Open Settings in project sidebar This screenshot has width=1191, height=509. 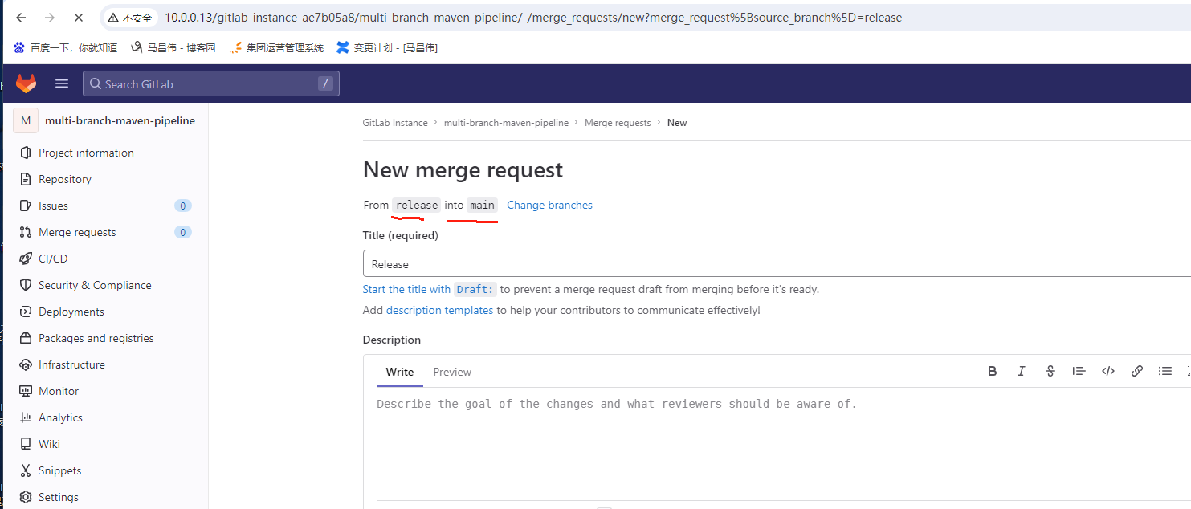tap(59, 497)
